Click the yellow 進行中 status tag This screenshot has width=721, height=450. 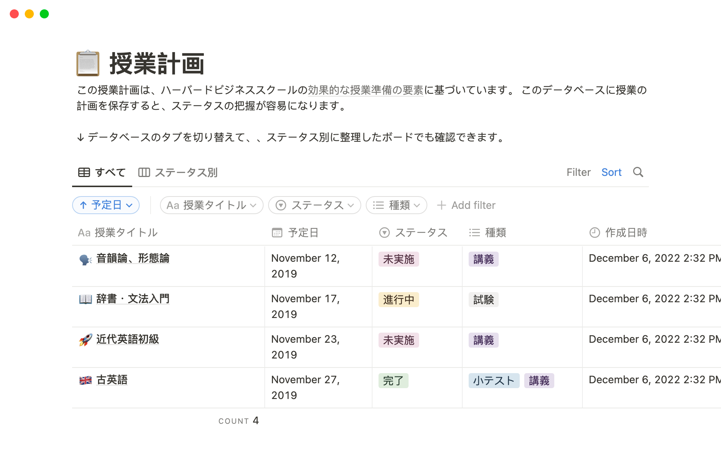tap(398, 300)
